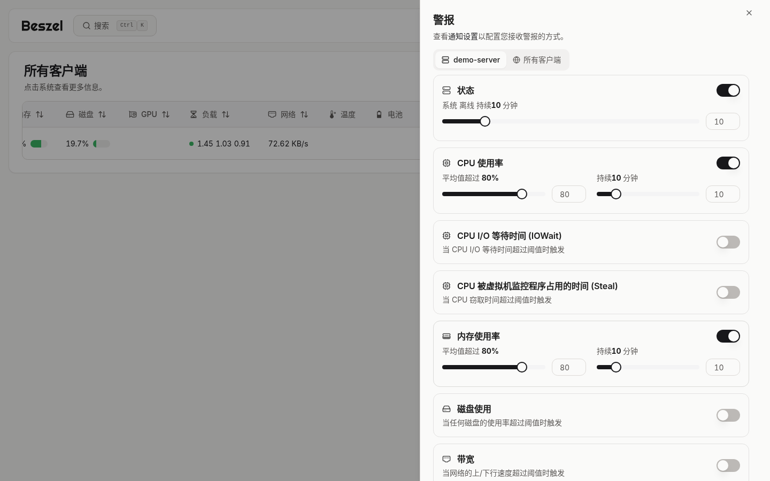Click the CPU 使用率 duration slider thumb
The height and width of the screenshot is (481, 770).
coord(616,194)
